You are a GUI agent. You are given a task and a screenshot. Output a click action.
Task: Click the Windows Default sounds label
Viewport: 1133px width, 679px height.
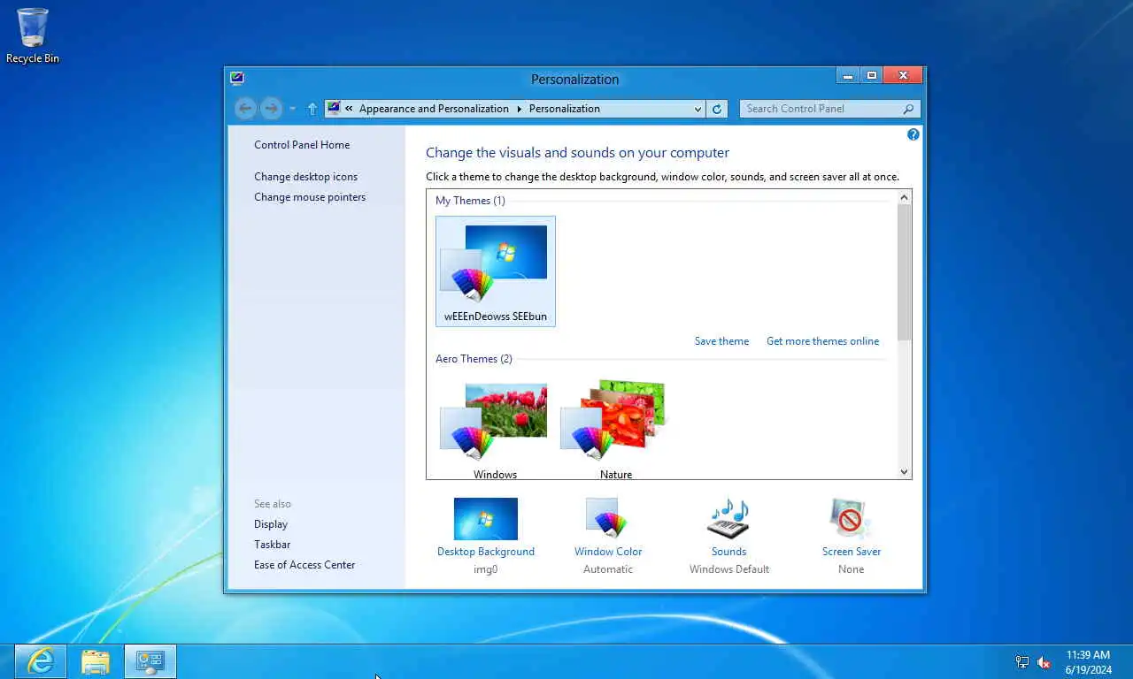click(x=729, y=569)
